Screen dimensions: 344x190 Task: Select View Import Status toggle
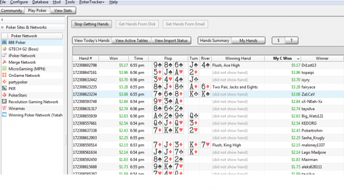point(171,41)
